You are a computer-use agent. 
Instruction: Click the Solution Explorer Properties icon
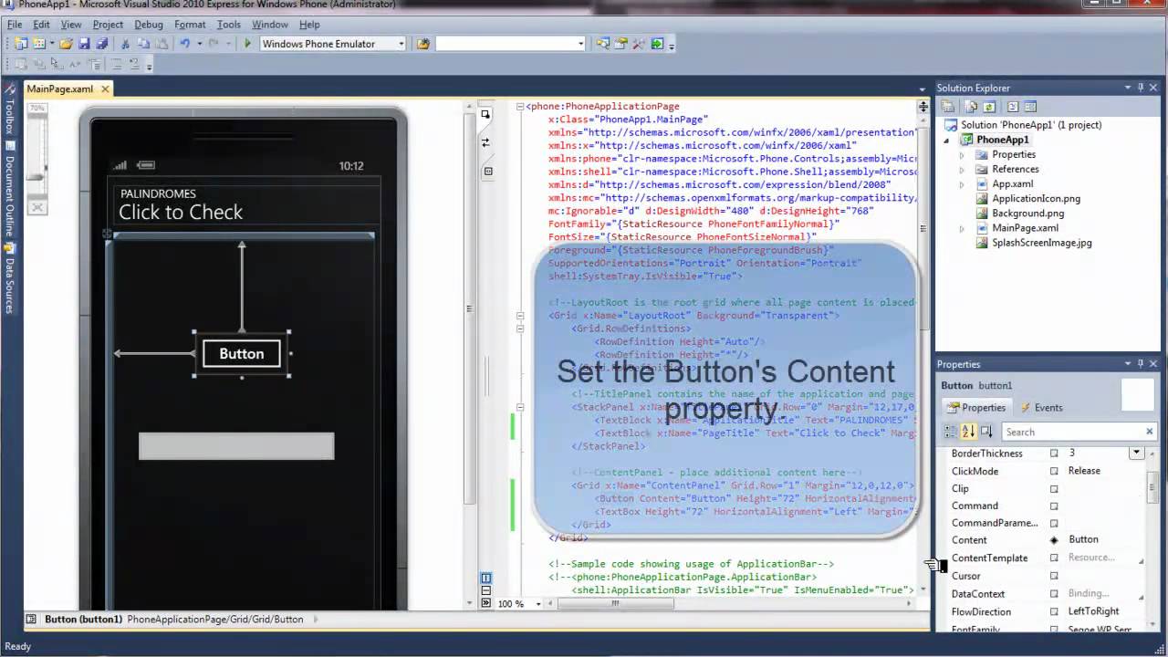(948, 107)
